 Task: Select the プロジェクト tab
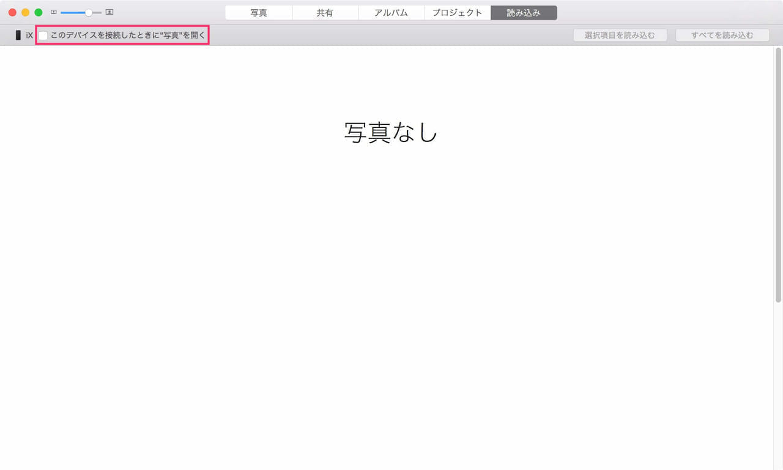(457, 13)
